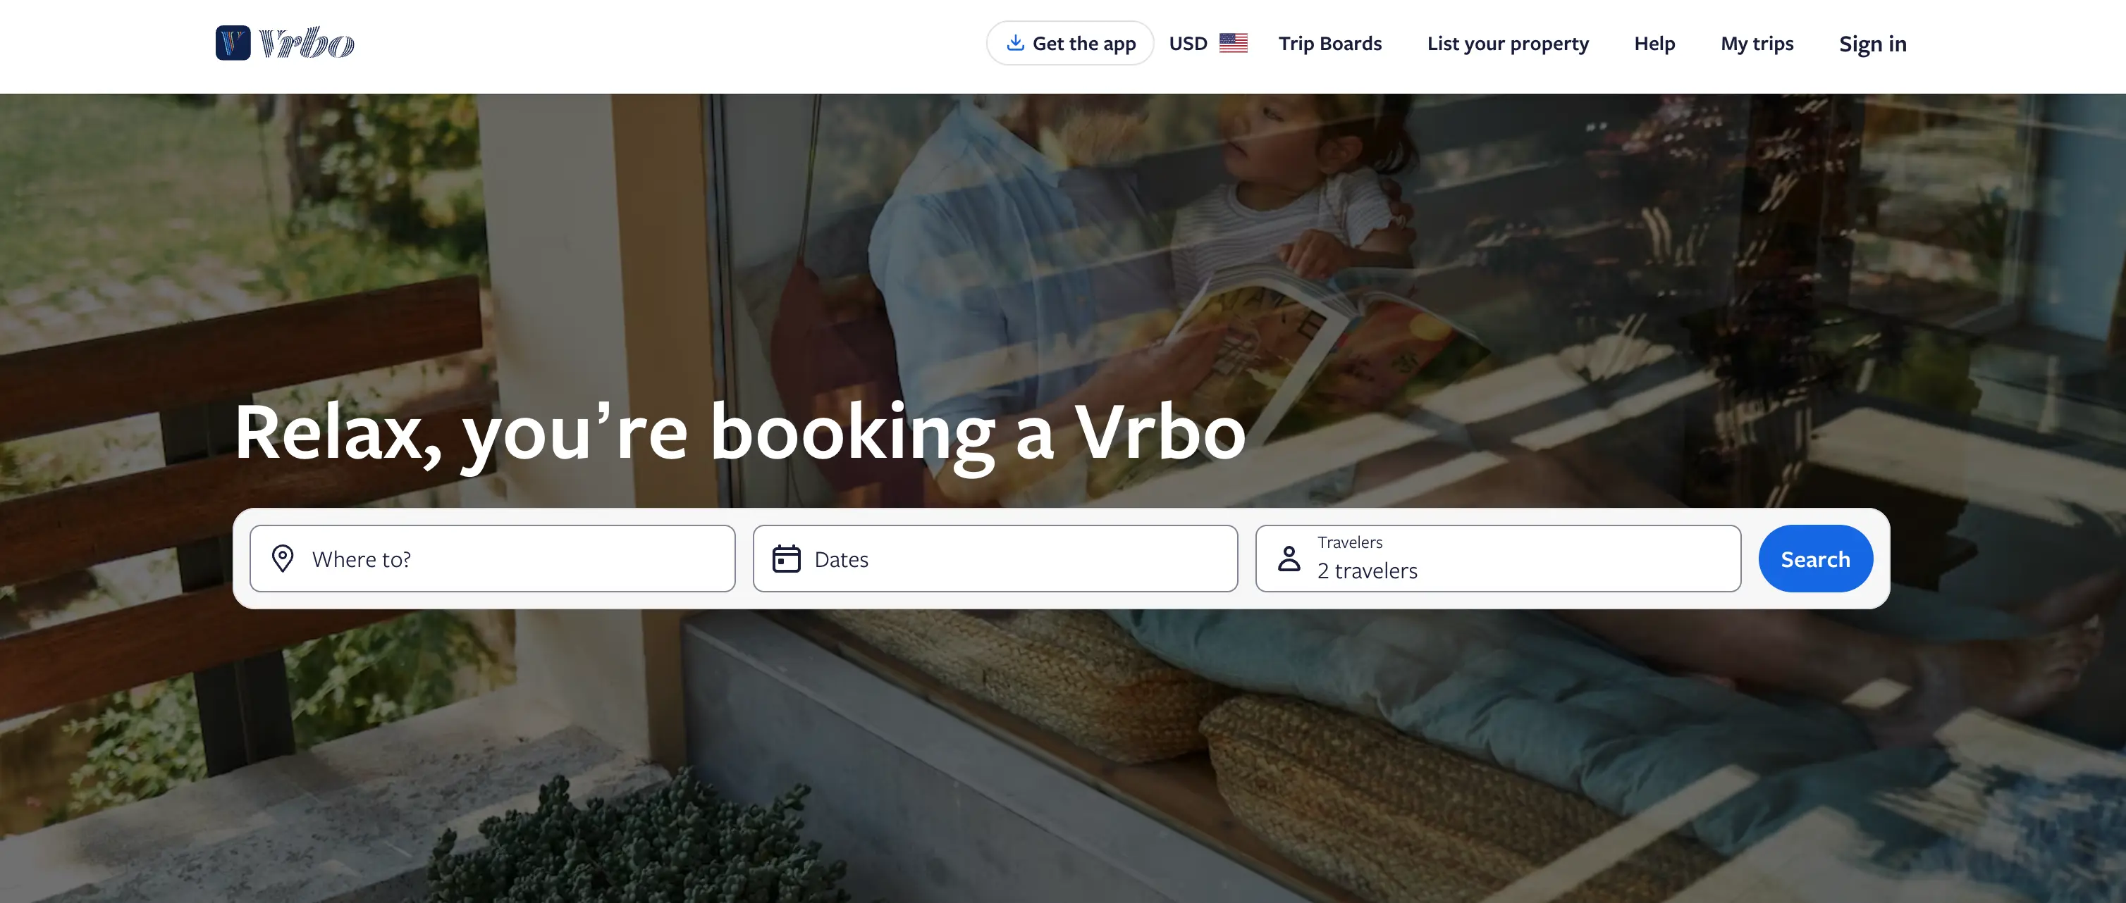Click the person icon in Travelers
This screenshot has width=2126, height=903.
(x=1289, y=559)
